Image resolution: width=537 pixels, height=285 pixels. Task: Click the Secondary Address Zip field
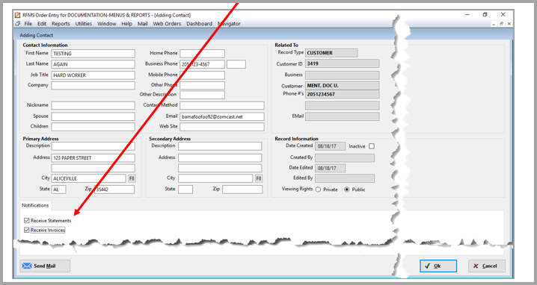click(x=242, y=190)
